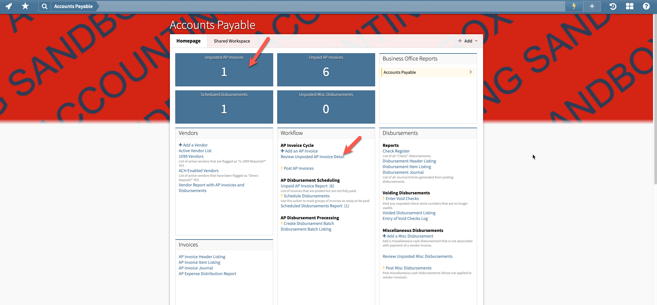Viewport: 657px width, 305px height.
Task: Click the lightning icon beside Post AP Invoices
Action: point(282,168)
